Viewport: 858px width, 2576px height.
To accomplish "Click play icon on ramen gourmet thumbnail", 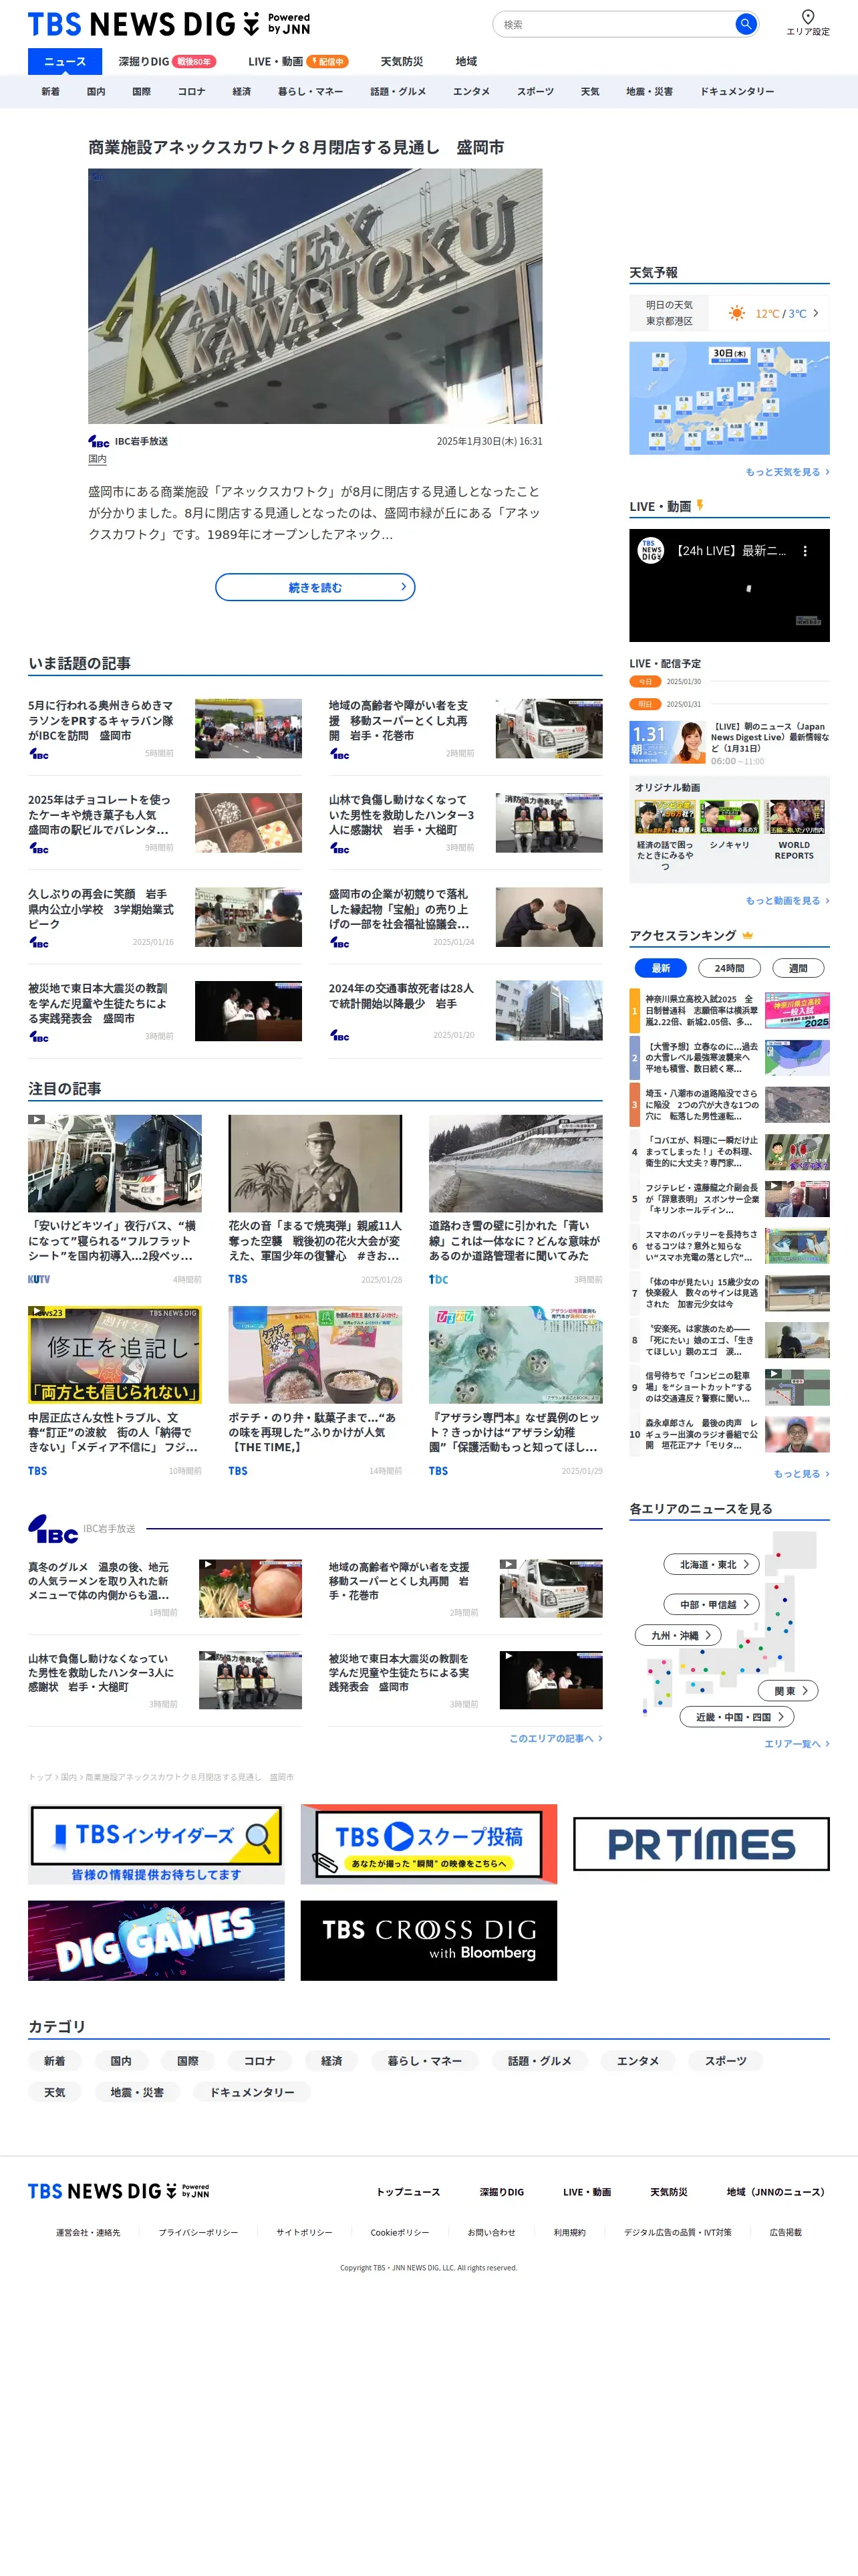I will pyautogui.click(x=208, y=1564).
